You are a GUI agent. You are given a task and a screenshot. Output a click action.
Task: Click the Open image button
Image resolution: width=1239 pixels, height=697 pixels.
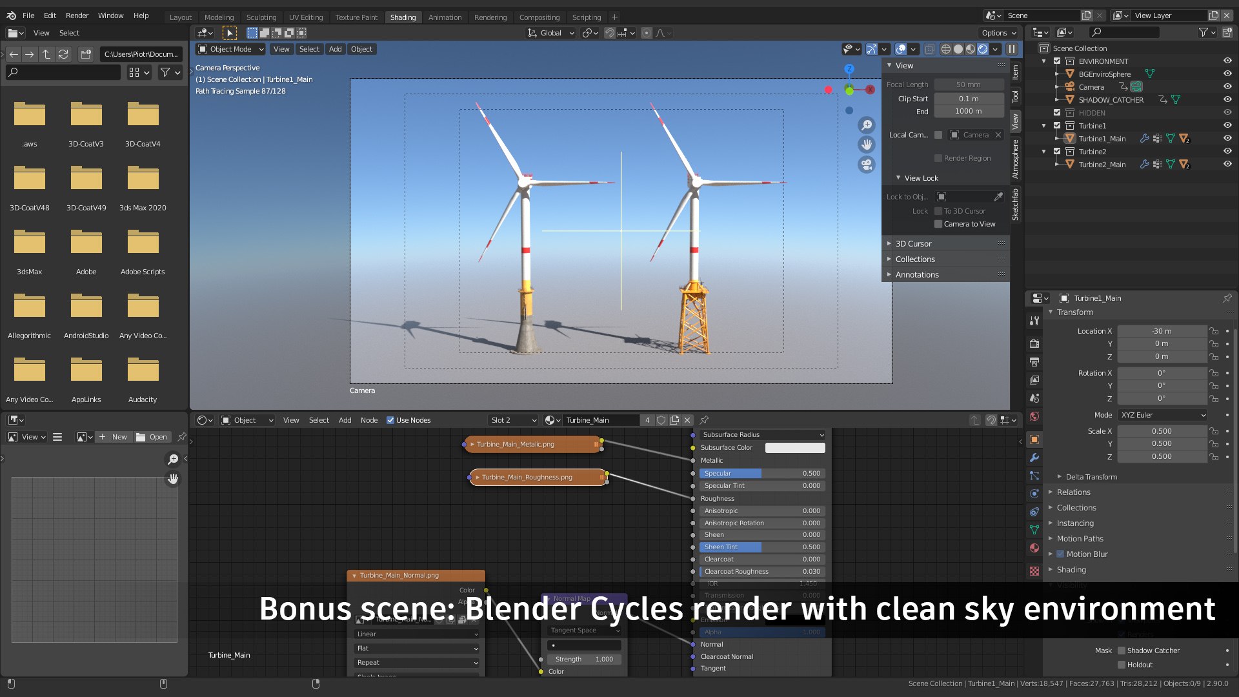152,437
